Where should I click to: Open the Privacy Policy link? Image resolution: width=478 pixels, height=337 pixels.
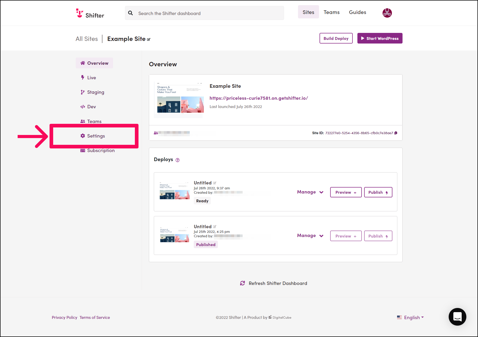tap(64, 317)
